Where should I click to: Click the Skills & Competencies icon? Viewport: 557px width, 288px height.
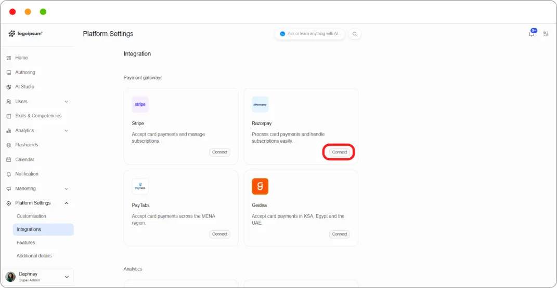9,116
